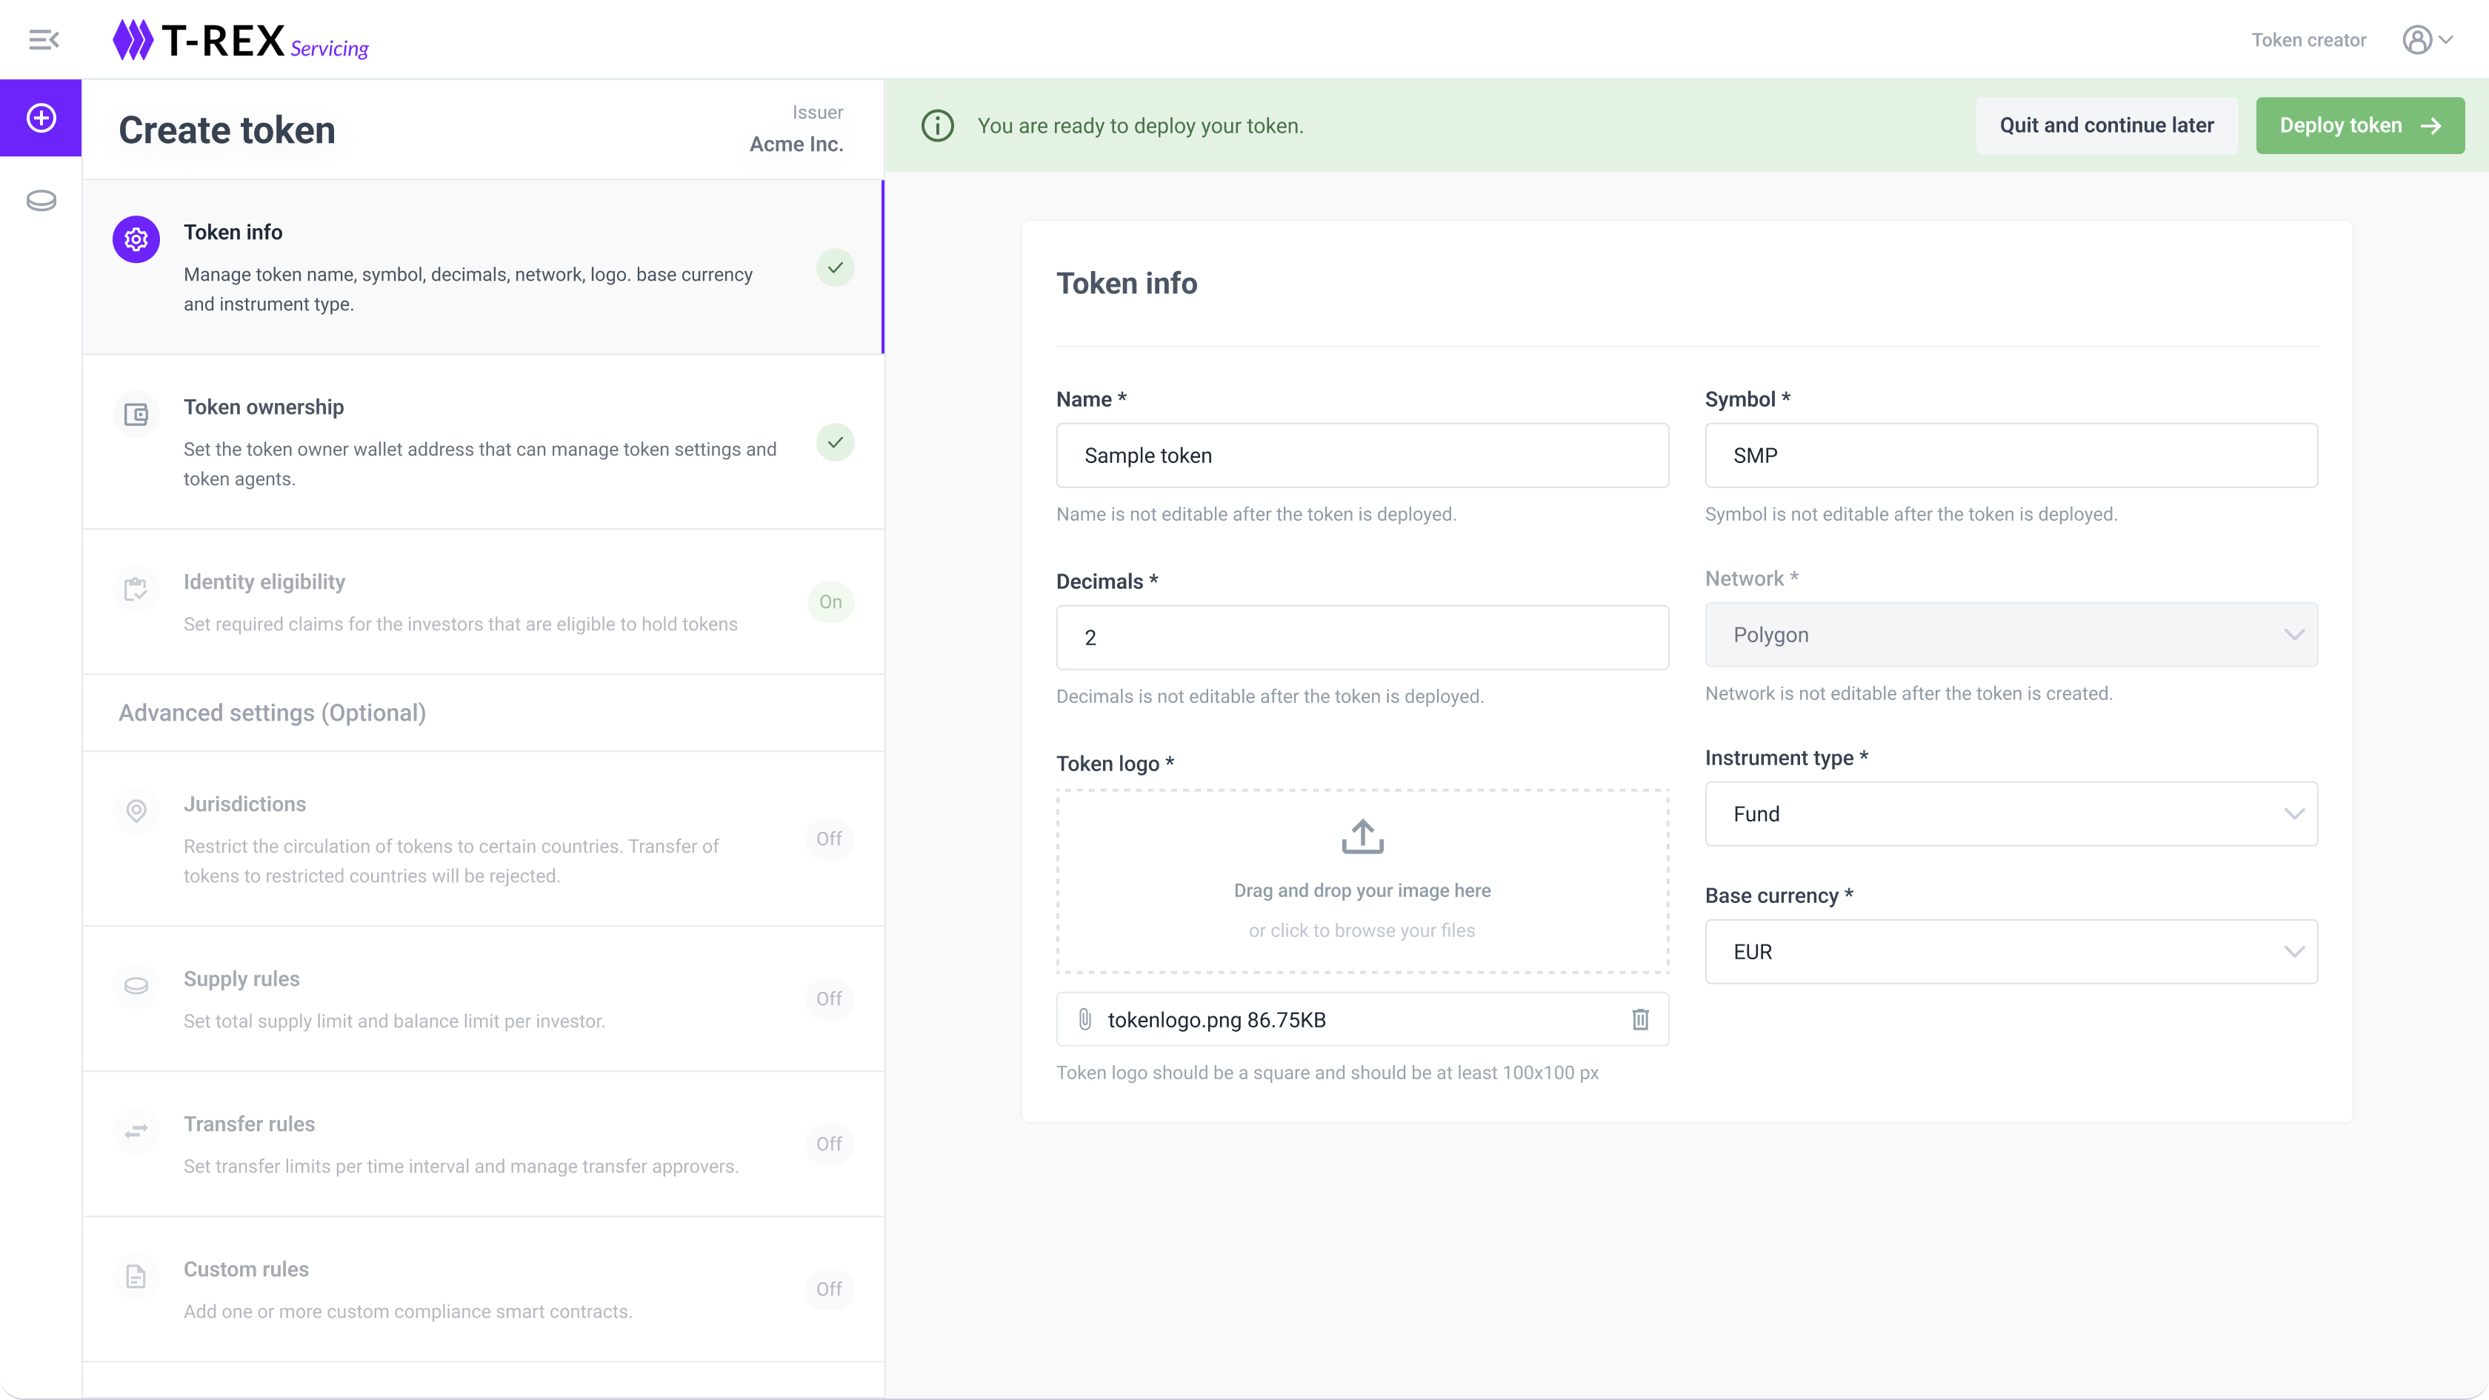Click the Token ownership wallet icon
2489x1400 pixels.
[136, 415]
